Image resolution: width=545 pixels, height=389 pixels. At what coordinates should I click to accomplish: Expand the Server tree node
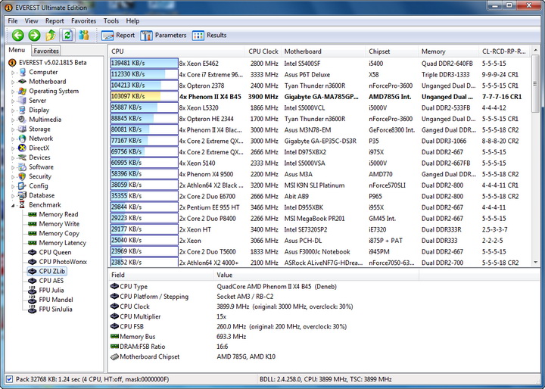pos(13,101)
